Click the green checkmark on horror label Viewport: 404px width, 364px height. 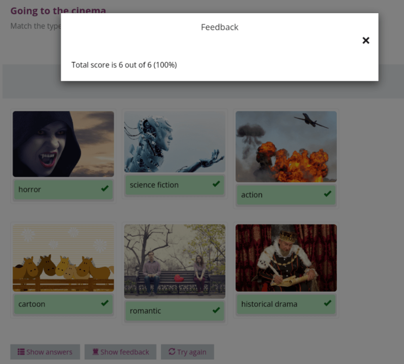pyautogui.click(x=105, y=189)
